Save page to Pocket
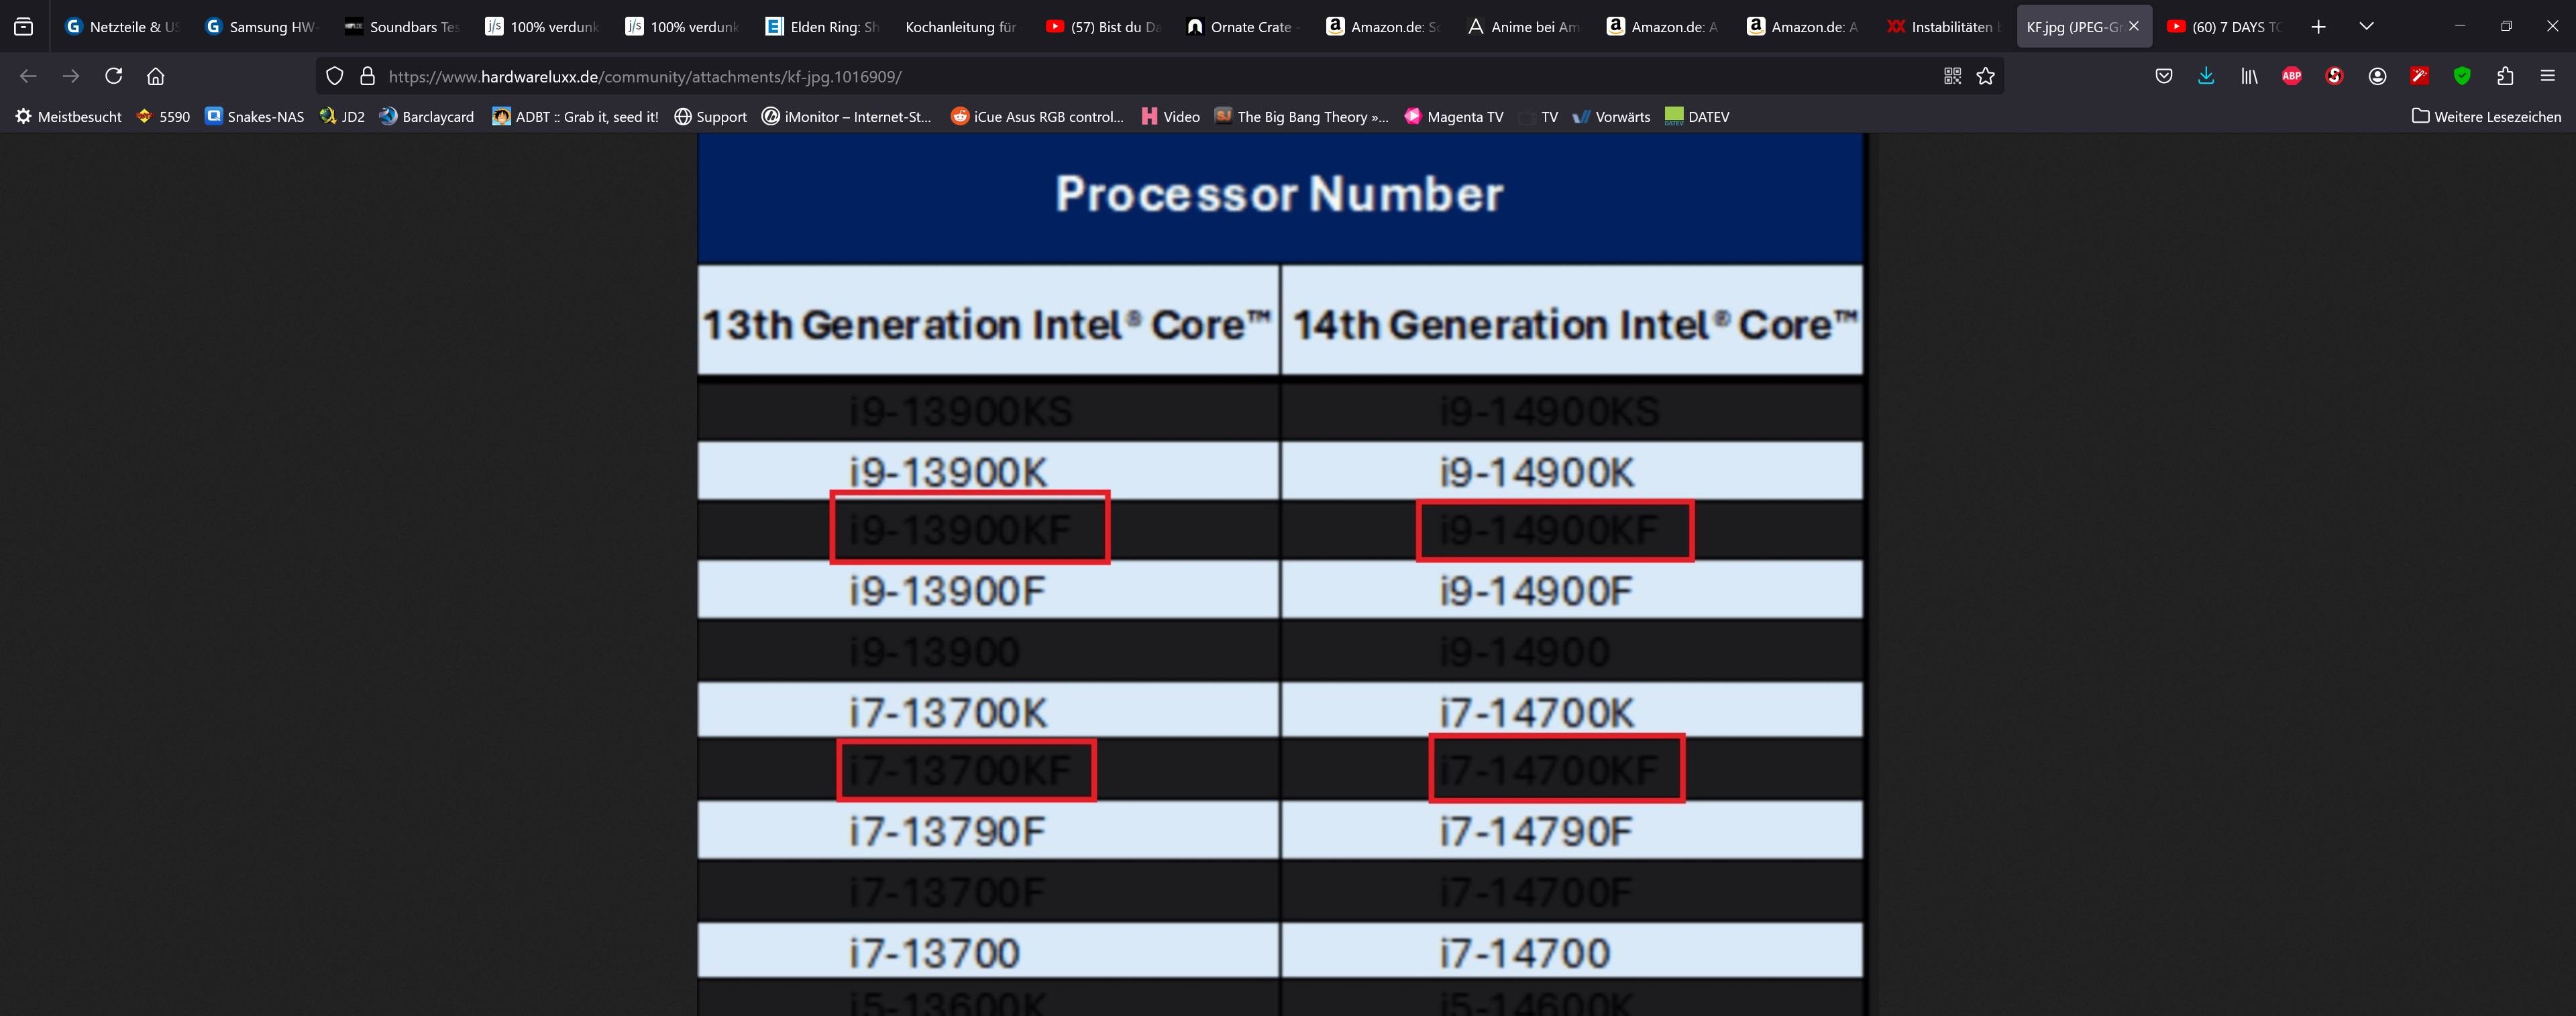This screenshot has width=2576, height=1016. [x=2163, y=76]
